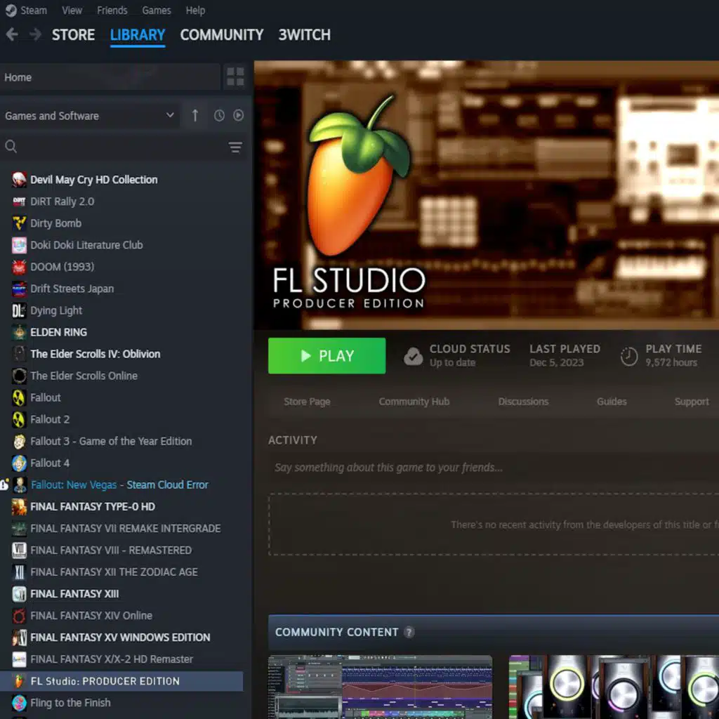Click the Fallout 3 Vault Boy icon
The height and width of the screenshot is (719, 719).
click(x=19, y=441)
